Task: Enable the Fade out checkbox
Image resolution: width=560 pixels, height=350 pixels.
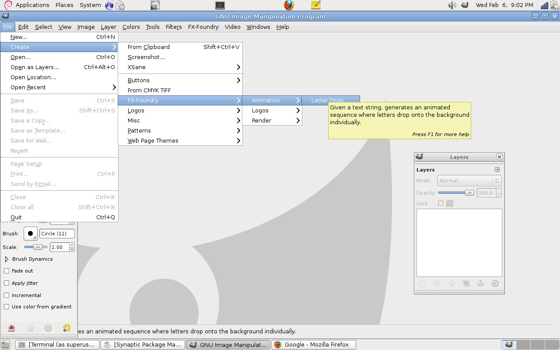Action: point(7,271)
